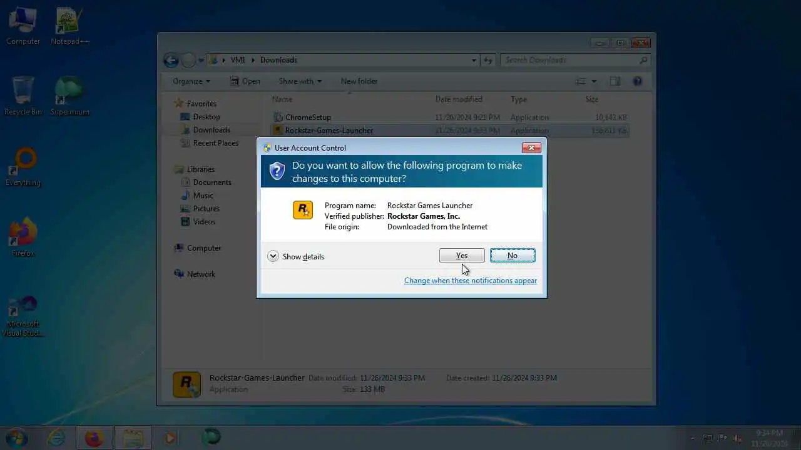The image size is (801, 450).
Task: Click Yes in User Account Control dialog
Action: point(462,256)
